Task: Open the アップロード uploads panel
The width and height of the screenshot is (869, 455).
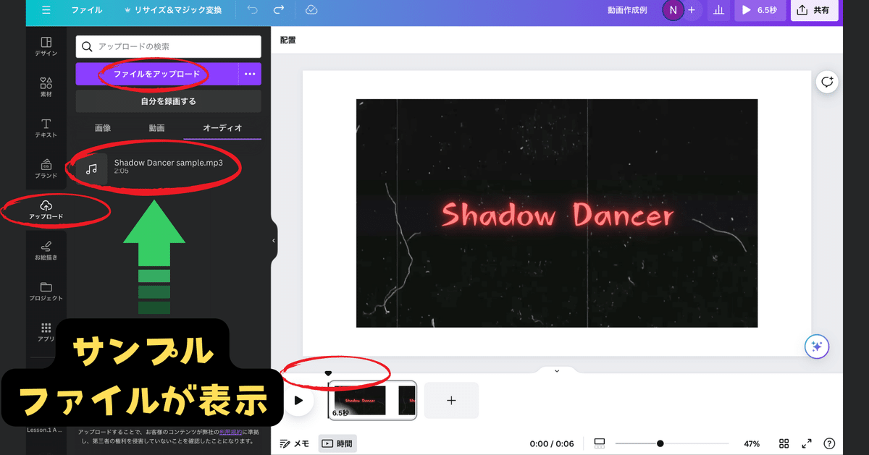Action: (46, 211)
